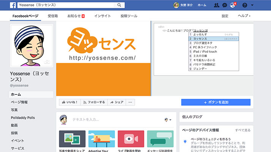Switch to the Facebookページ tab
271x152 pixels.
point(25,16)
